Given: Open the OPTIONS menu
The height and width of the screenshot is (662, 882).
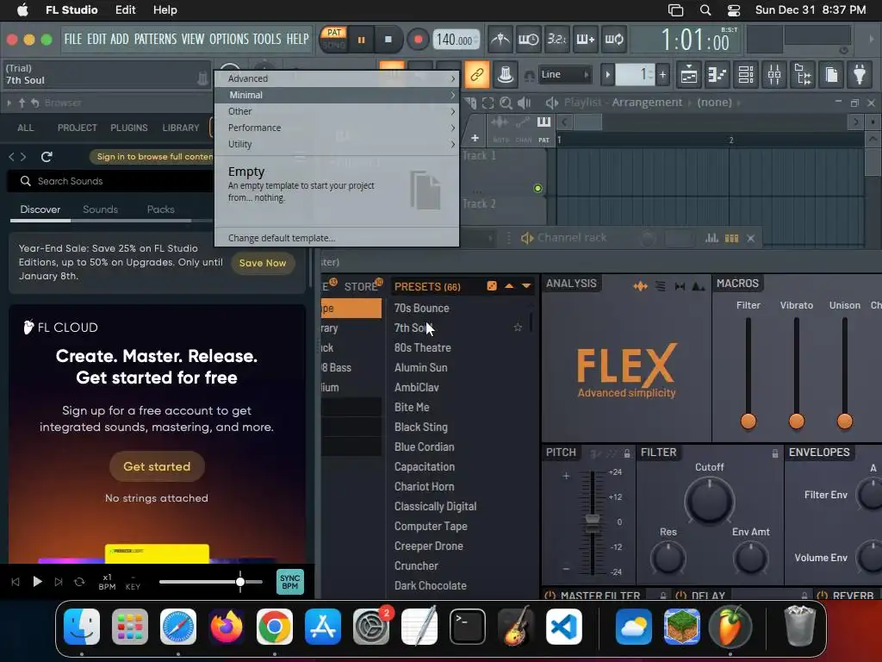Looking at the screenshot, I should pyautogui.click(x=229, y=39).
